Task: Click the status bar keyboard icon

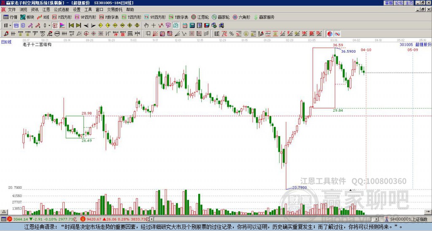Action: coord(3,219)
